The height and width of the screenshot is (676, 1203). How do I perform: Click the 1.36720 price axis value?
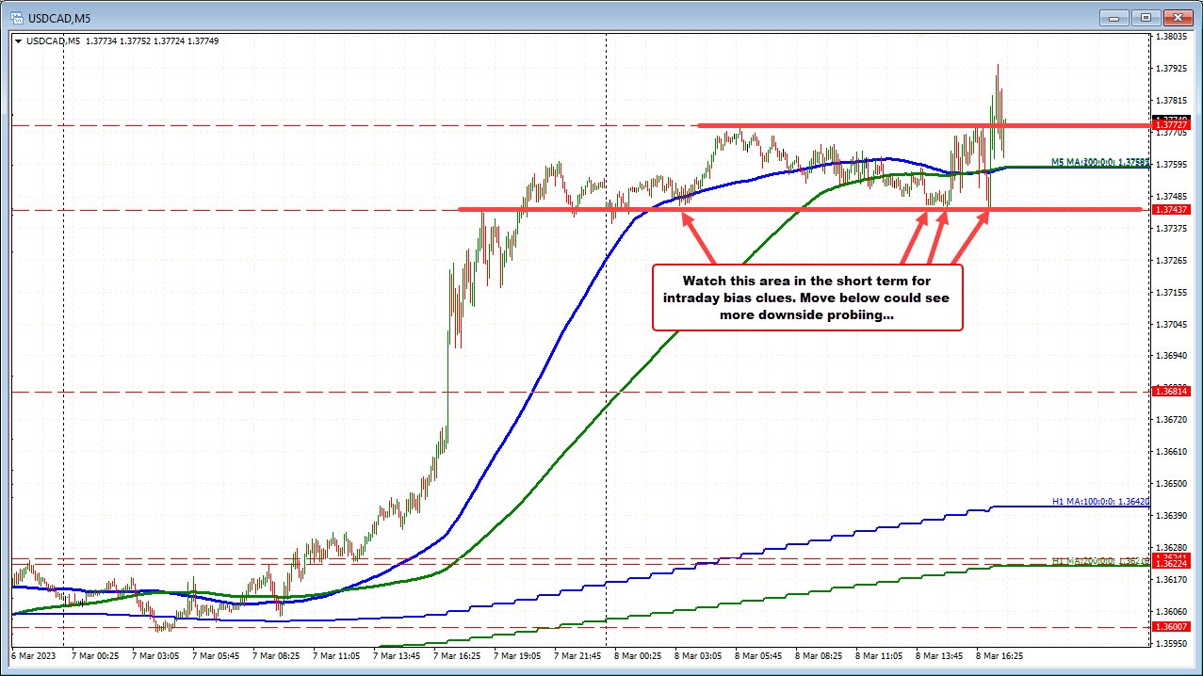pyautogui.click(x=1171, y=420)
